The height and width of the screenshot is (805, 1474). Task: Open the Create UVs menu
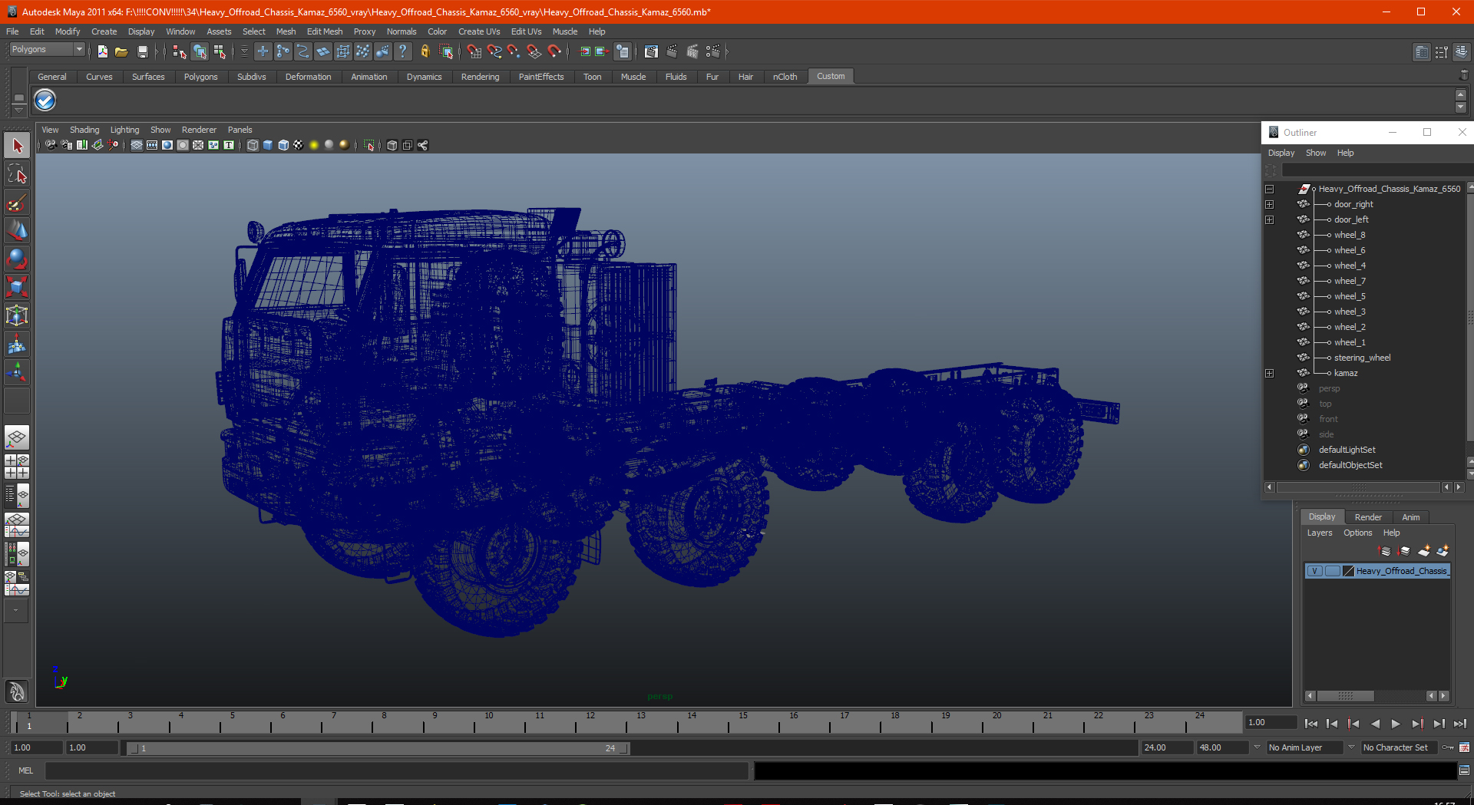(x=479, y=31)
